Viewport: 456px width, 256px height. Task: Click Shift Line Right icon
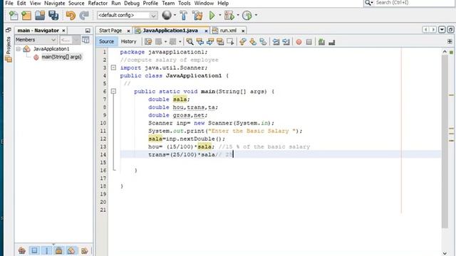tap(286, 42)
